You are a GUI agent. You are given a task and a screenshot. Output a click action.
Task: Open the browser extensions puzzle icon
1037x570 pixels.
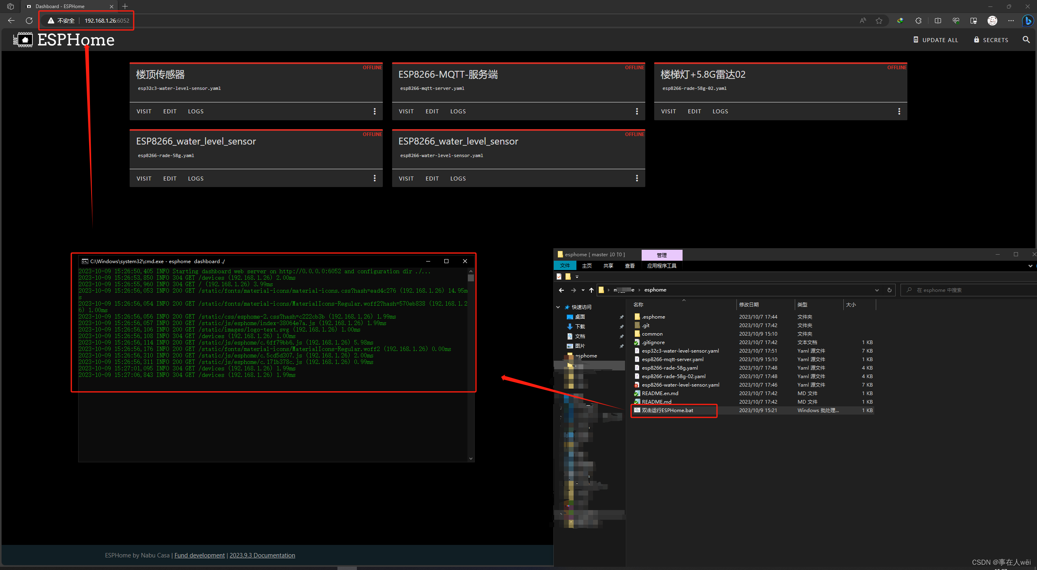tap(918, 21)
